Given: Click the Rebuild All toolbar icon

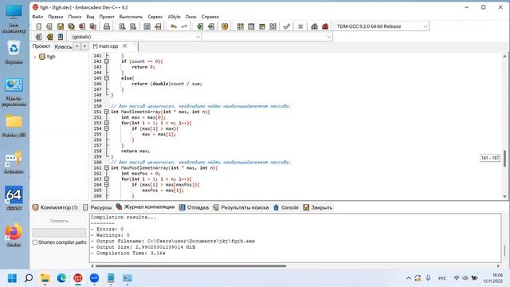Looking at the screenshot, I should [x=273, y=26].
